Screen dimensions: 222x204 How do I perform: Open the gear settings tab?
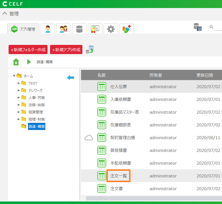click(111, 29)
